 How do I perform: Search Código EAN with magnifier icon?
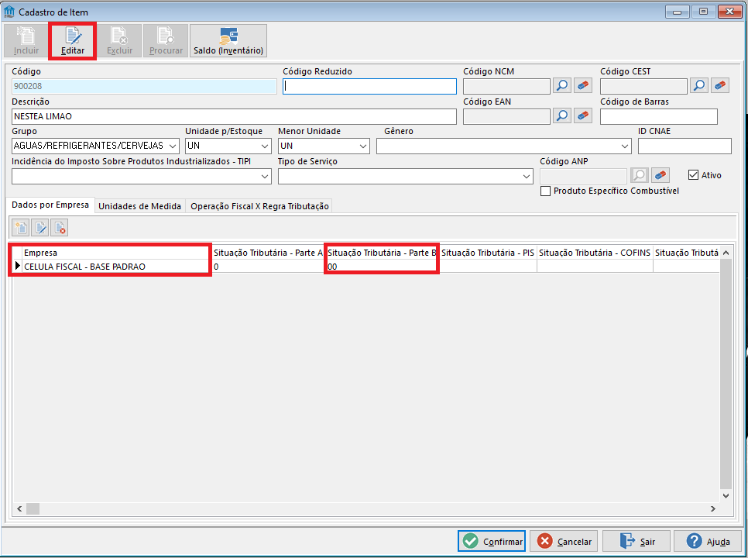click(x=562, y=116)
